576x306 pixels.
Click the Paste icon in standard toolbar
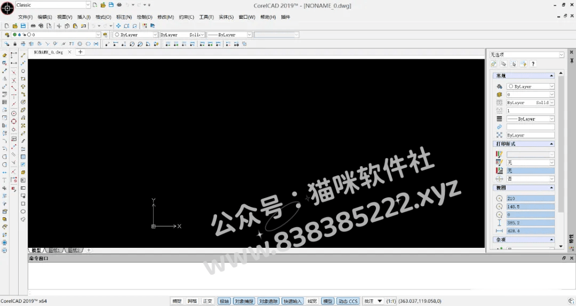(x=75, y=26)
